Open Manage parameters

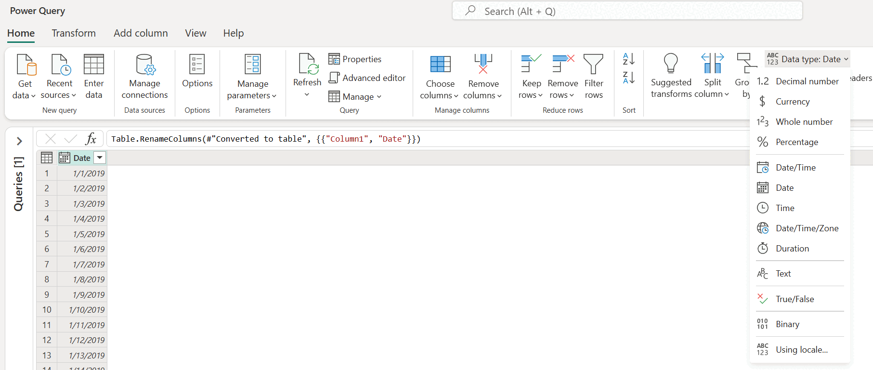pos(252,77)
